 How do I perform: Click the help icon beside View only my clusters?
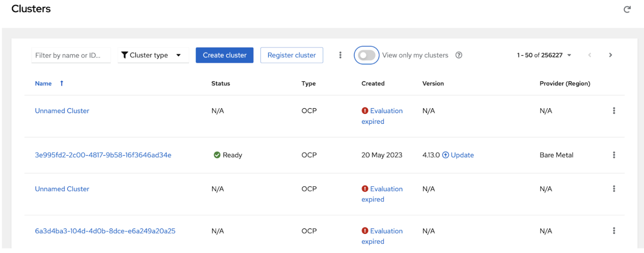(x=459, y=55)
